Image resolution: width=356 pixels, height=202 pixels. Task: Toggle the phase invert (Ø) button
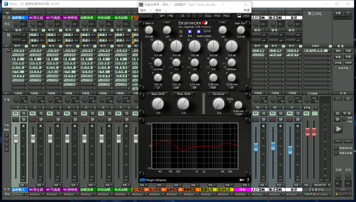pyautogui.click(x=181, y=32)
